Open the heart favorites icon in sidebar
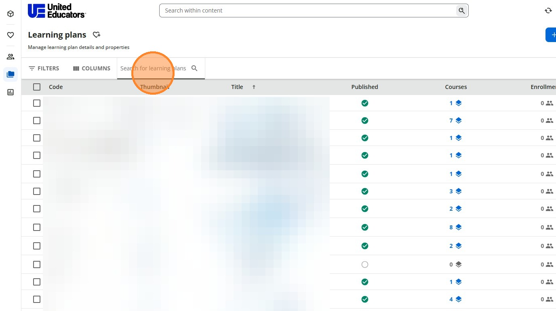 click(11, 35)
